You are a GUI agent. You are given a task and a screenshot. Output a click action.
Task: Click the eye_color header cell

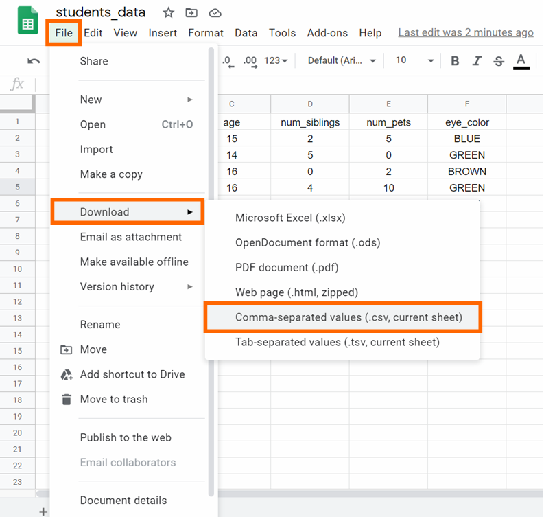(x=467, y=122)
